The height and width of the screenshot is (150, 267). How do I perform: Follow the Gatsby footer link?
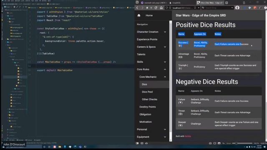click(x=188, y=136)
